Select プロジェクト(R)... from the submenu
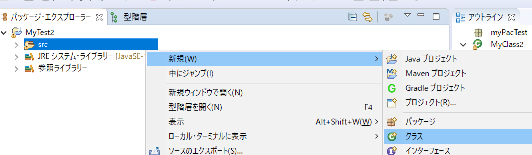Screen dimensions: 532x155 (430, 103)
